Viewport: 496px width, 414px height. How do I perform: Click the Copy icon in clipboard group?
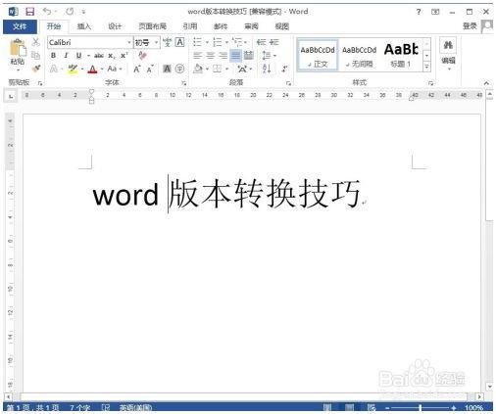tap(35, 55)
